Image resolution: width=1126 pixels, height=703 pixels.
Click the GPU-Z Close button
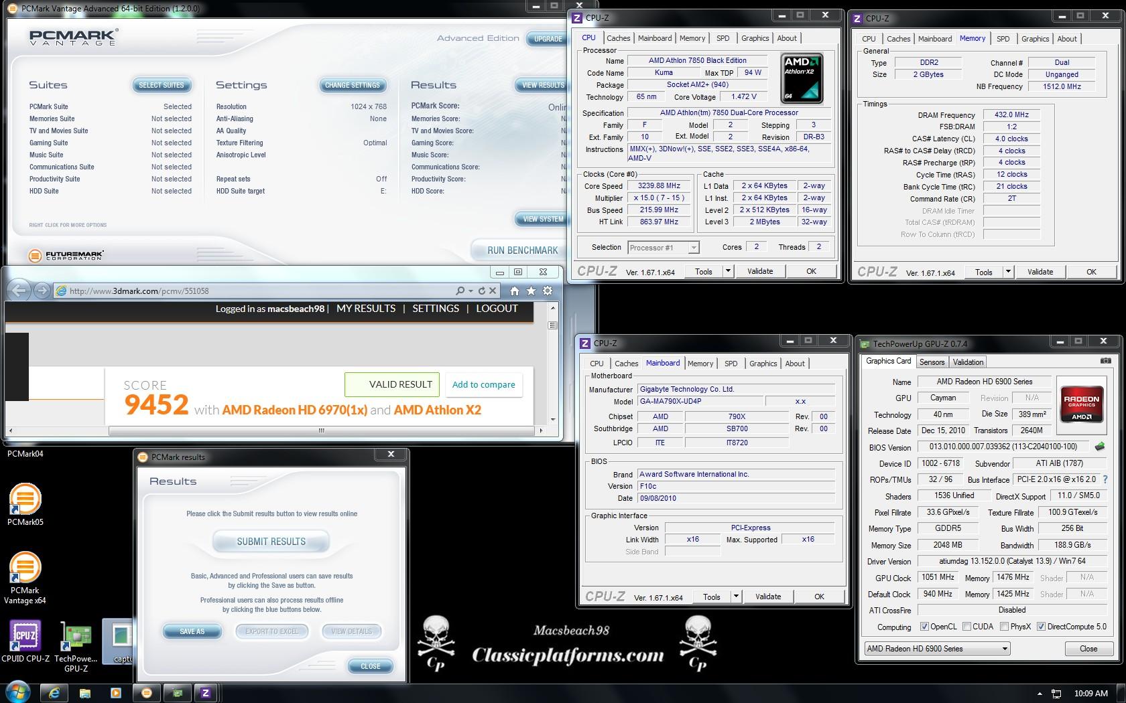click(x=1088, y=649)
